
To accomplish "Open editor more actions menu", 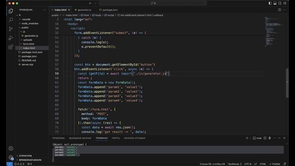I will [284, 10].
